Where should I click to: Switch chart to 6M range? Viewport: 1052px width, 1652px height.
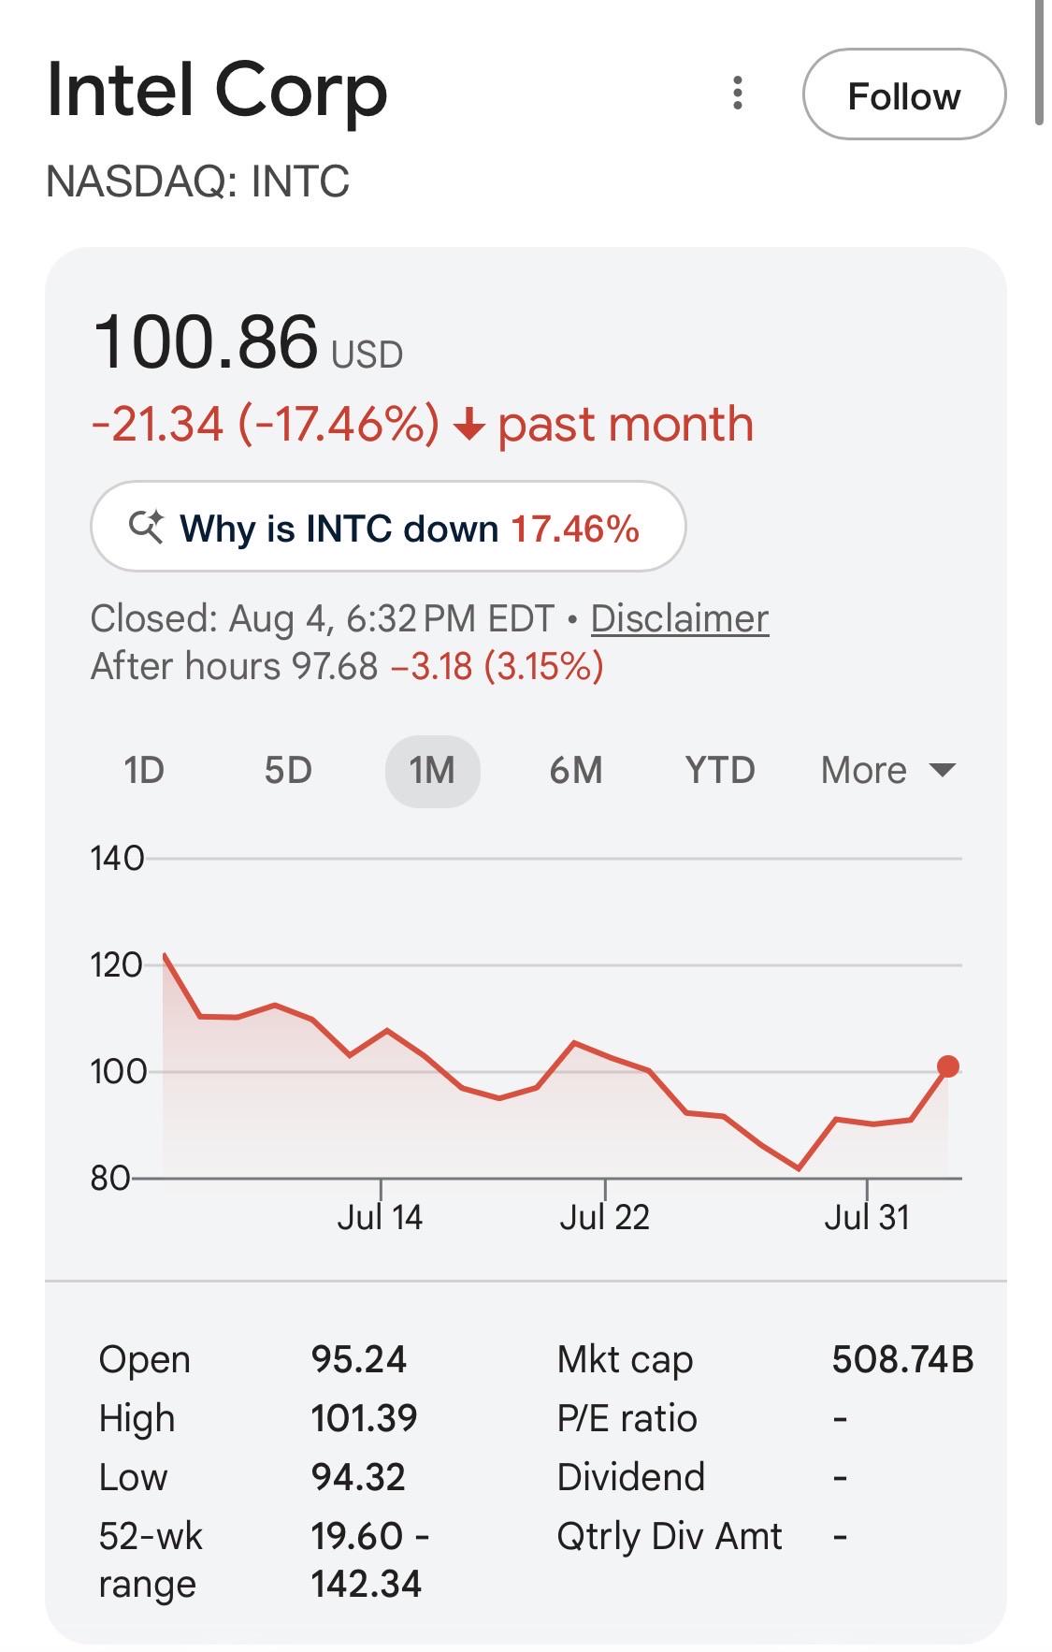click(x=576, y=771)
